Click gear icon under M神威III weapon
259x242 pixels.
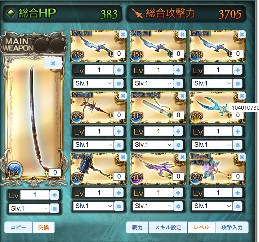pos(119,145)
